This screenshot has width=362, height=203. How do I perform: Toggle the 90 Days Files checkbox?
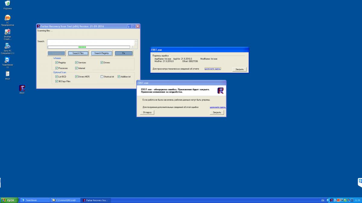[56, 81]
